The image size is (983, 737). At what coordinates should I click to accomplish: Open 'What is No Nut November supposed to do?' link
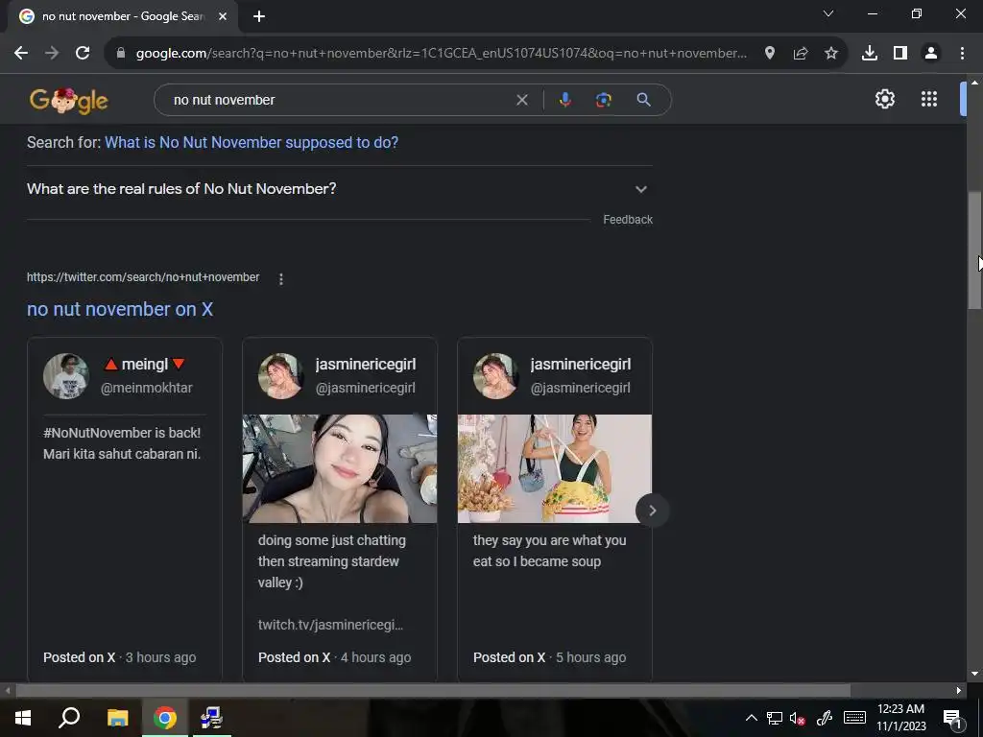click(x=252, y=142)
